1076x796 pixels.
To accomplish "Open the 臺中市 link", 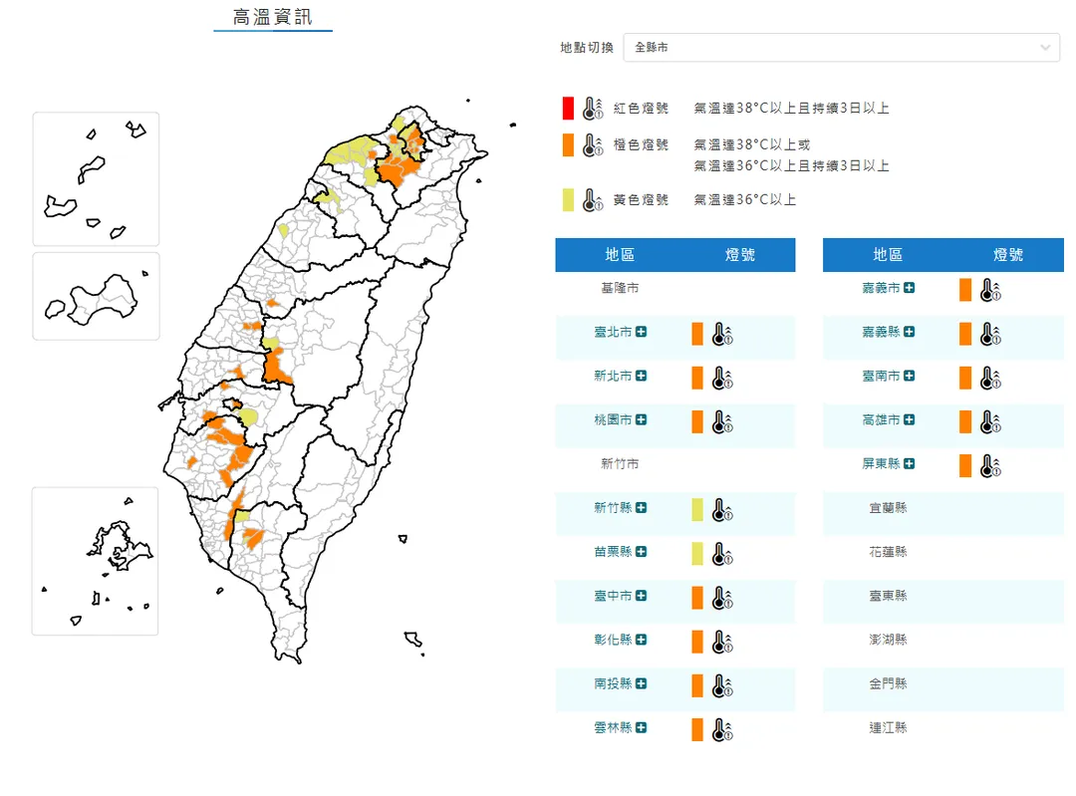I will pyautogui.click(x=613, y=596).
